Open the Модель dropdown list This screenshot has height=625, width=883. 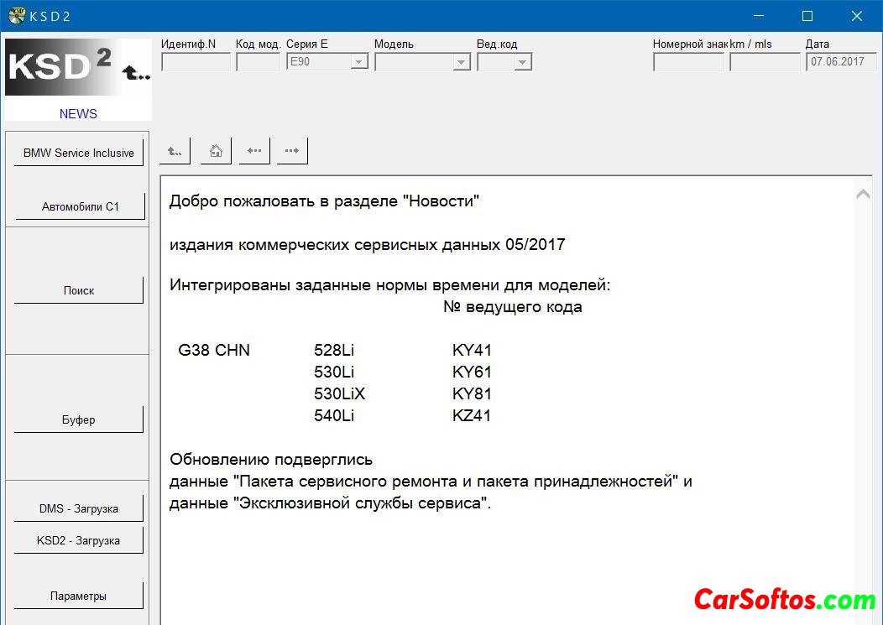tap(461, 62)
